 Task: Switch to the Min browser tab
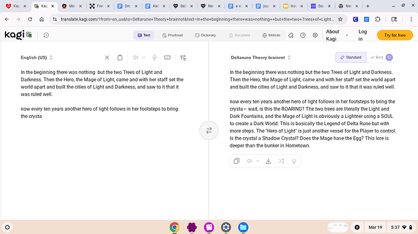tap(71, 6)
